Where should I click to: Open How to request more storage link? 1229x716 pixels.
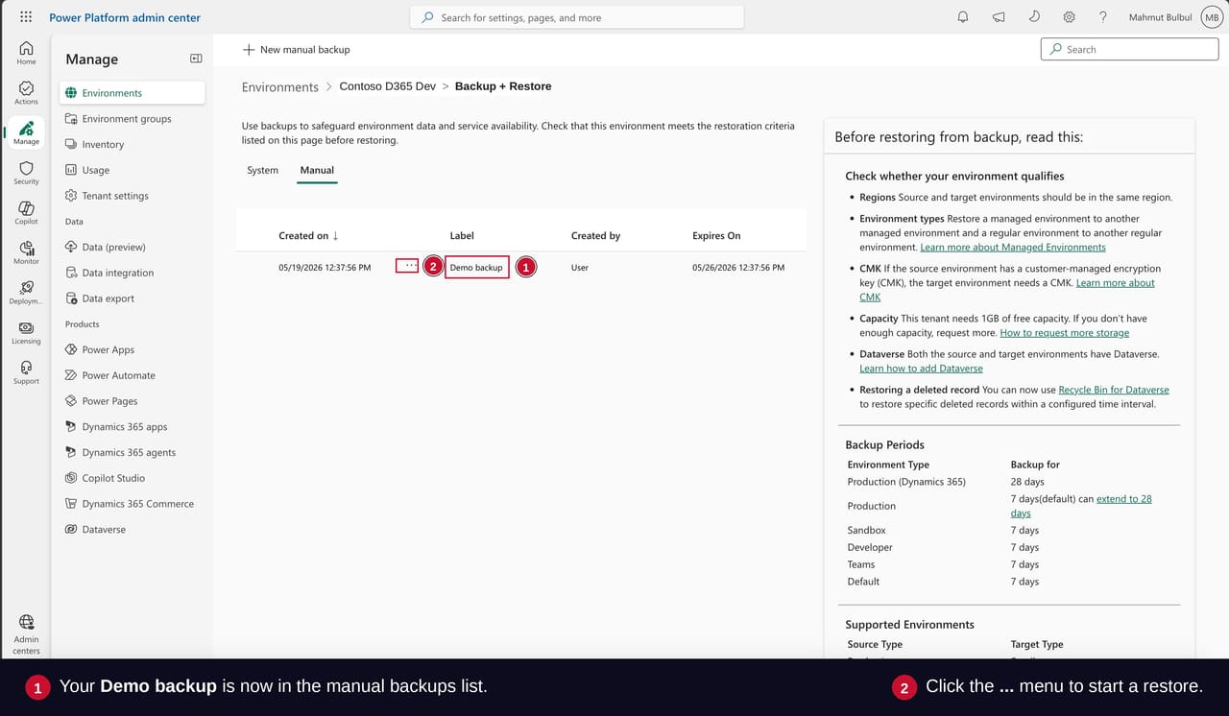click(1065, 333)
